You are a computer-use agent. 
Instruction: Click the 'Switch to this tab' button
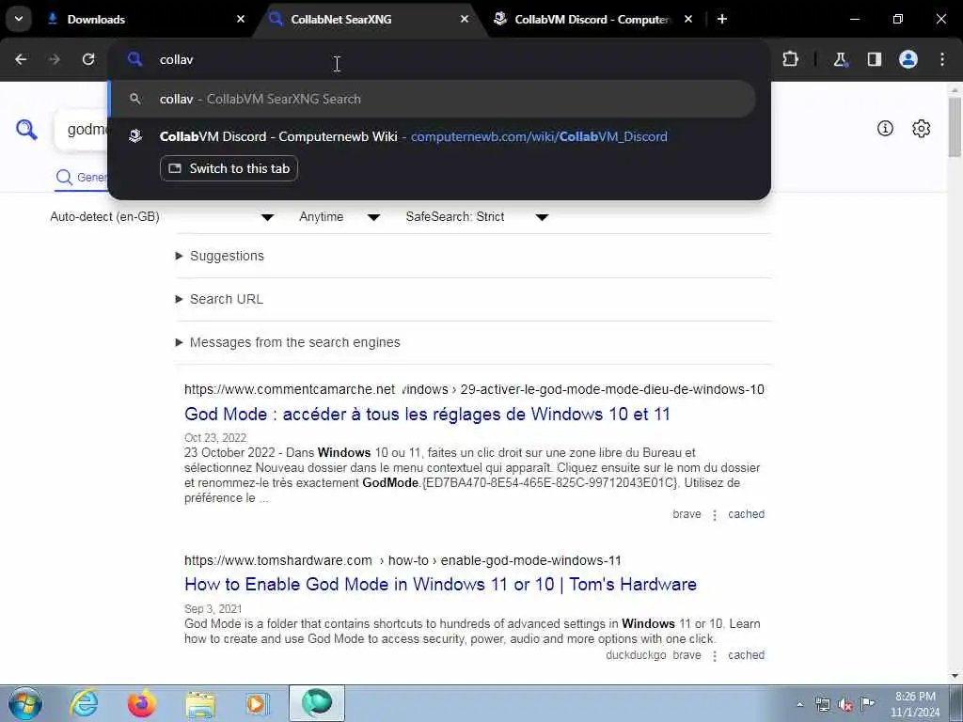coord(229,168)
